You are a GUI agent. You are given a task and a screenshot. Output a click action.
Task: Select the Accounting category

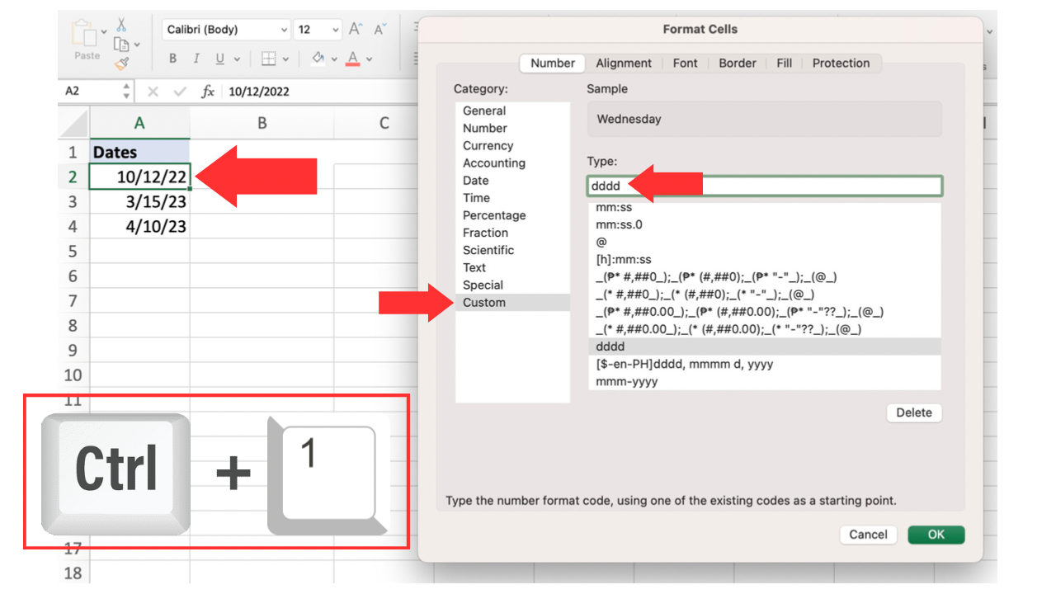[x=512, y=163]
